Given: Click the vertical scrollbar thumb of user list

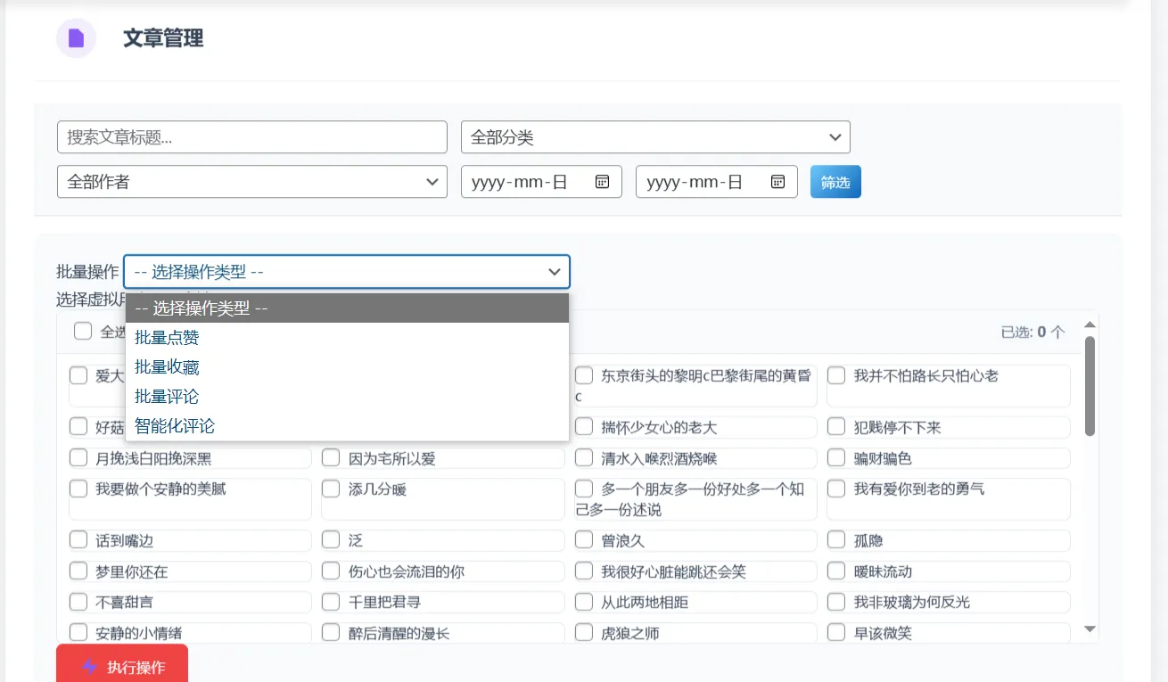Looking at the screenshot, I should (x=1090, y=385).
